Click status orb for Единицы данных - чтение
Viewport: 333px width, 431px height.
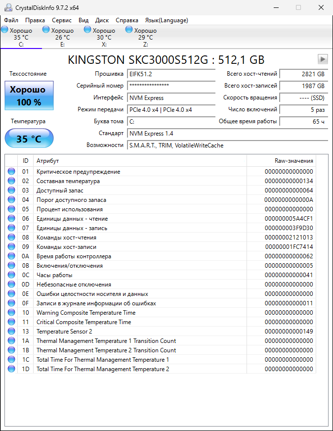pos(11,219)
